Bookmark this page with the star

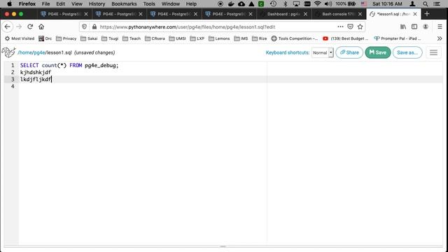pos(360,27)
